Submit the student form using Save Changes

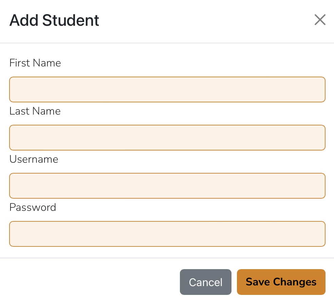[x=281, y=282]
